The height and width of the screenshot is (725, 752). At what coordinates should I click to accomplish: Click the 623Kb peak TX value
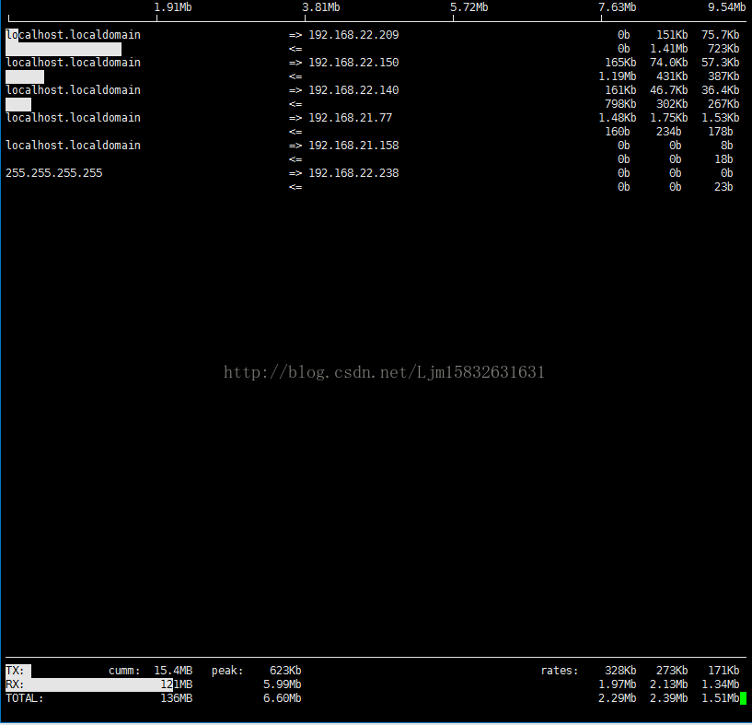point(285,671)
